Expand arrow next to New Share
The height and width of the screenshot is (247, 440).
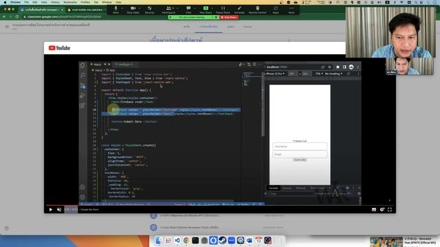coord(212,8)
